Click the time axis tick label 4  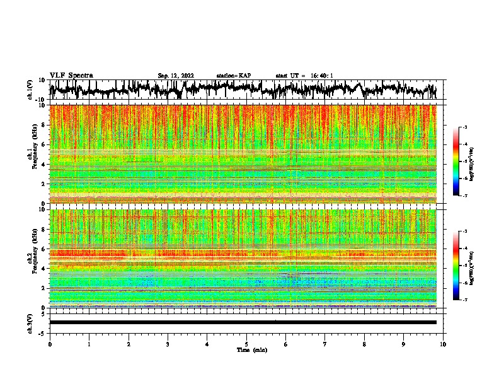207,344
